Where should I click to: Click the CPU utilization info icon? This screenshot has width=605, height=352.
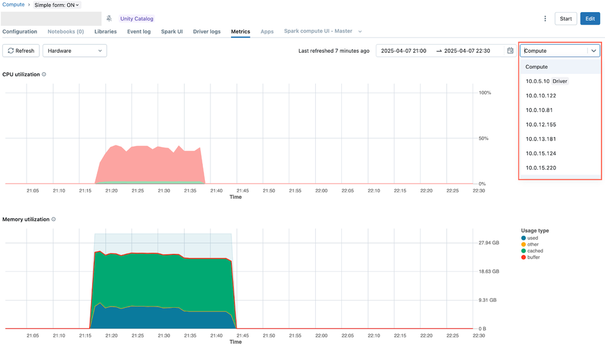pos(44,75)
